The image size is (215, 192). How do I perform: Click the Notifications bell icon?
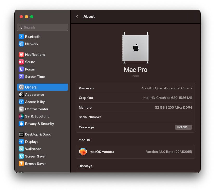coord(21,54)
